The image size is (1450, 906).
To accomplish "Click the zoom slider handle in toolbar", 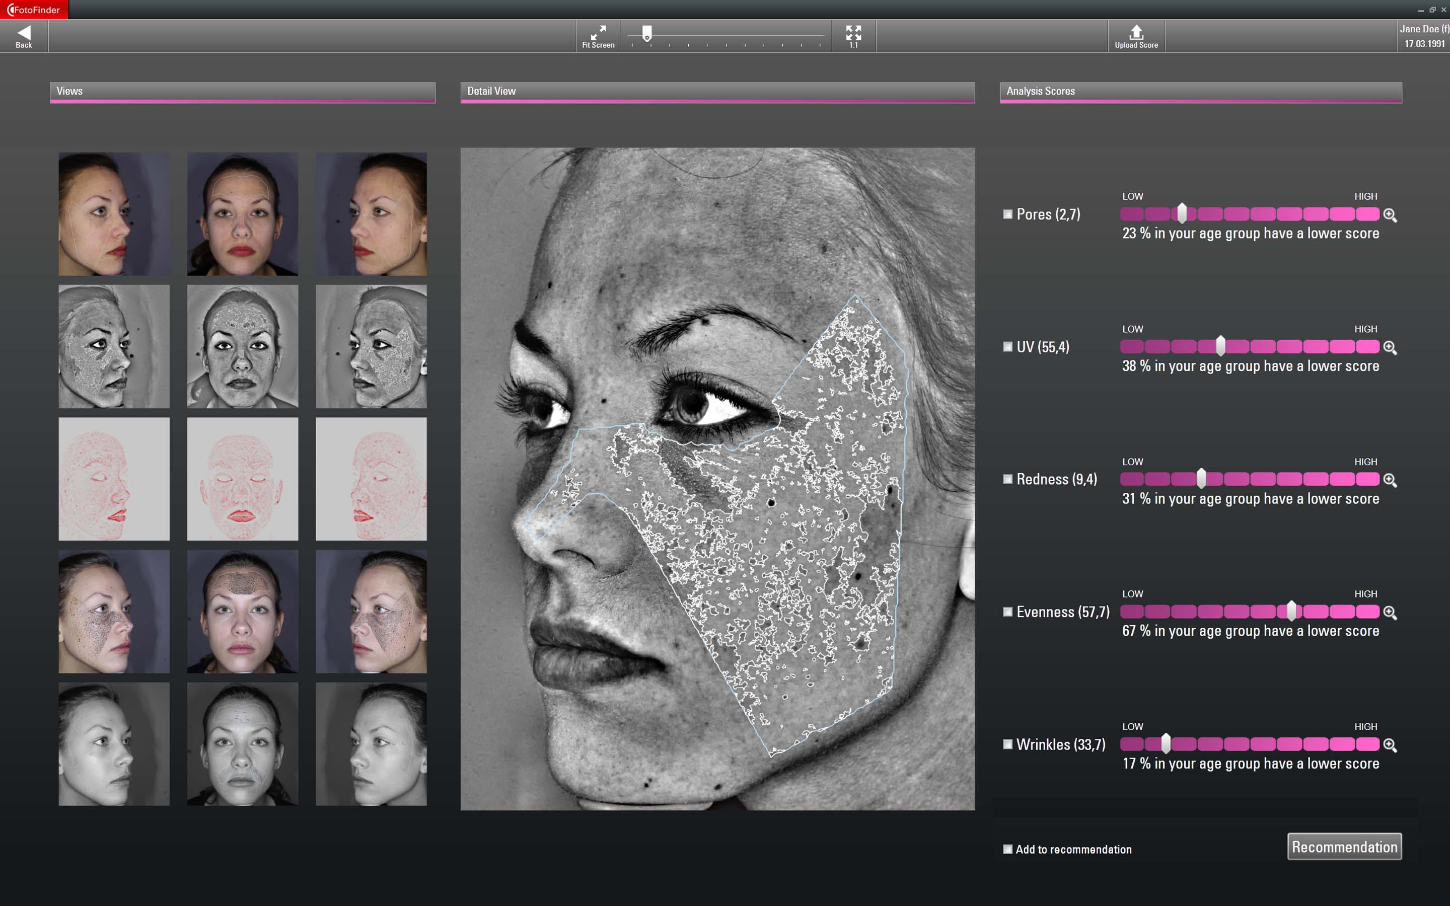I will 647,34.
